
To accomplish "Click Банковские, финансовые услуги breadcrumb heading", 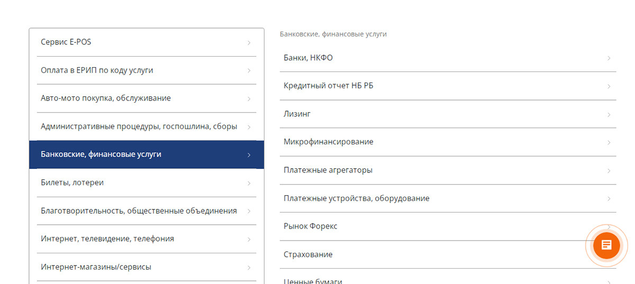I will point(333,34).
